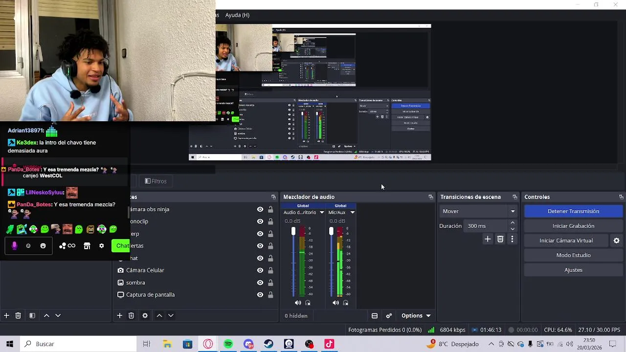Delete the scene transition with the trash icon
This screenshot has width=626, height=352.
(500, 239)
